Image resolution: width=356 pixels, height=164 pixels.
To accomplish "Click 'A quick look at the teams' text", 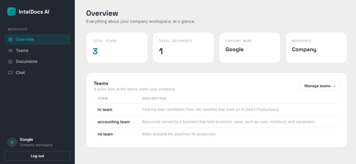I will click(x=135, y=89).
